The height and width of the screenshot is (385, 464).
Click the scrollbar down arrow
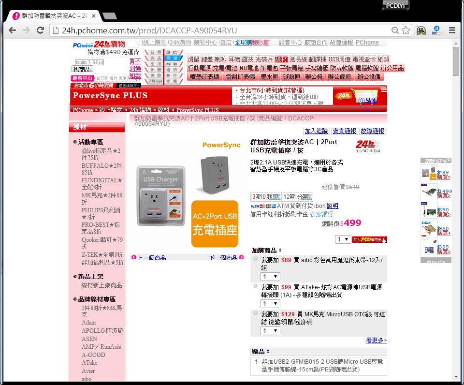456,377
